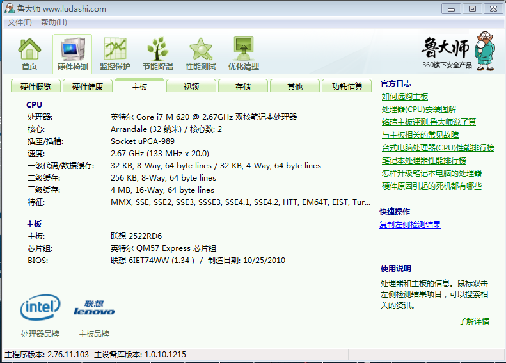Click the CPU section heading
Screen dimensions: 506x363
click(34, 104)
